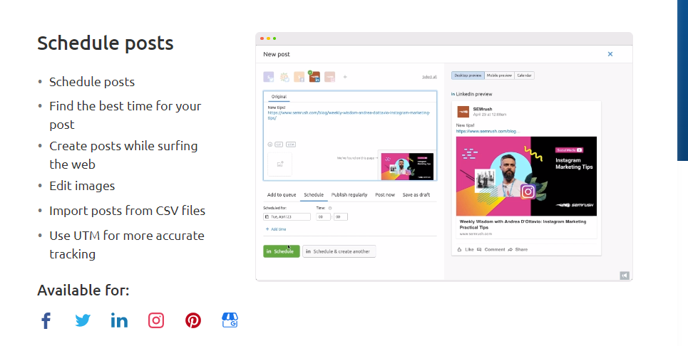The height and width of the screenshot is (346, 688).
Task: Click the New post dialog title
Action: (x=277, y=54)
